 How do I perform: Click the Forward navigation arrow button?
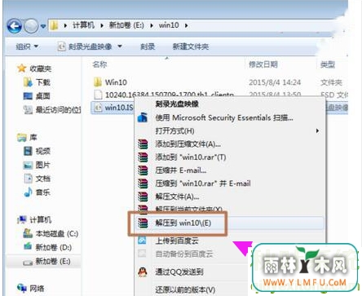[31, 26]
